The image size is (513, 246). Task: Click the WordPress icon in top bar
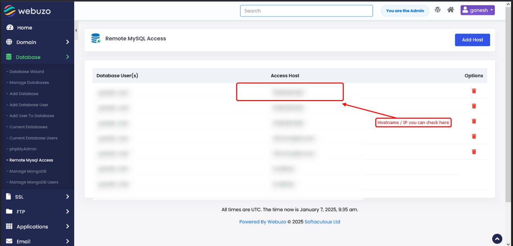(438, 10)
